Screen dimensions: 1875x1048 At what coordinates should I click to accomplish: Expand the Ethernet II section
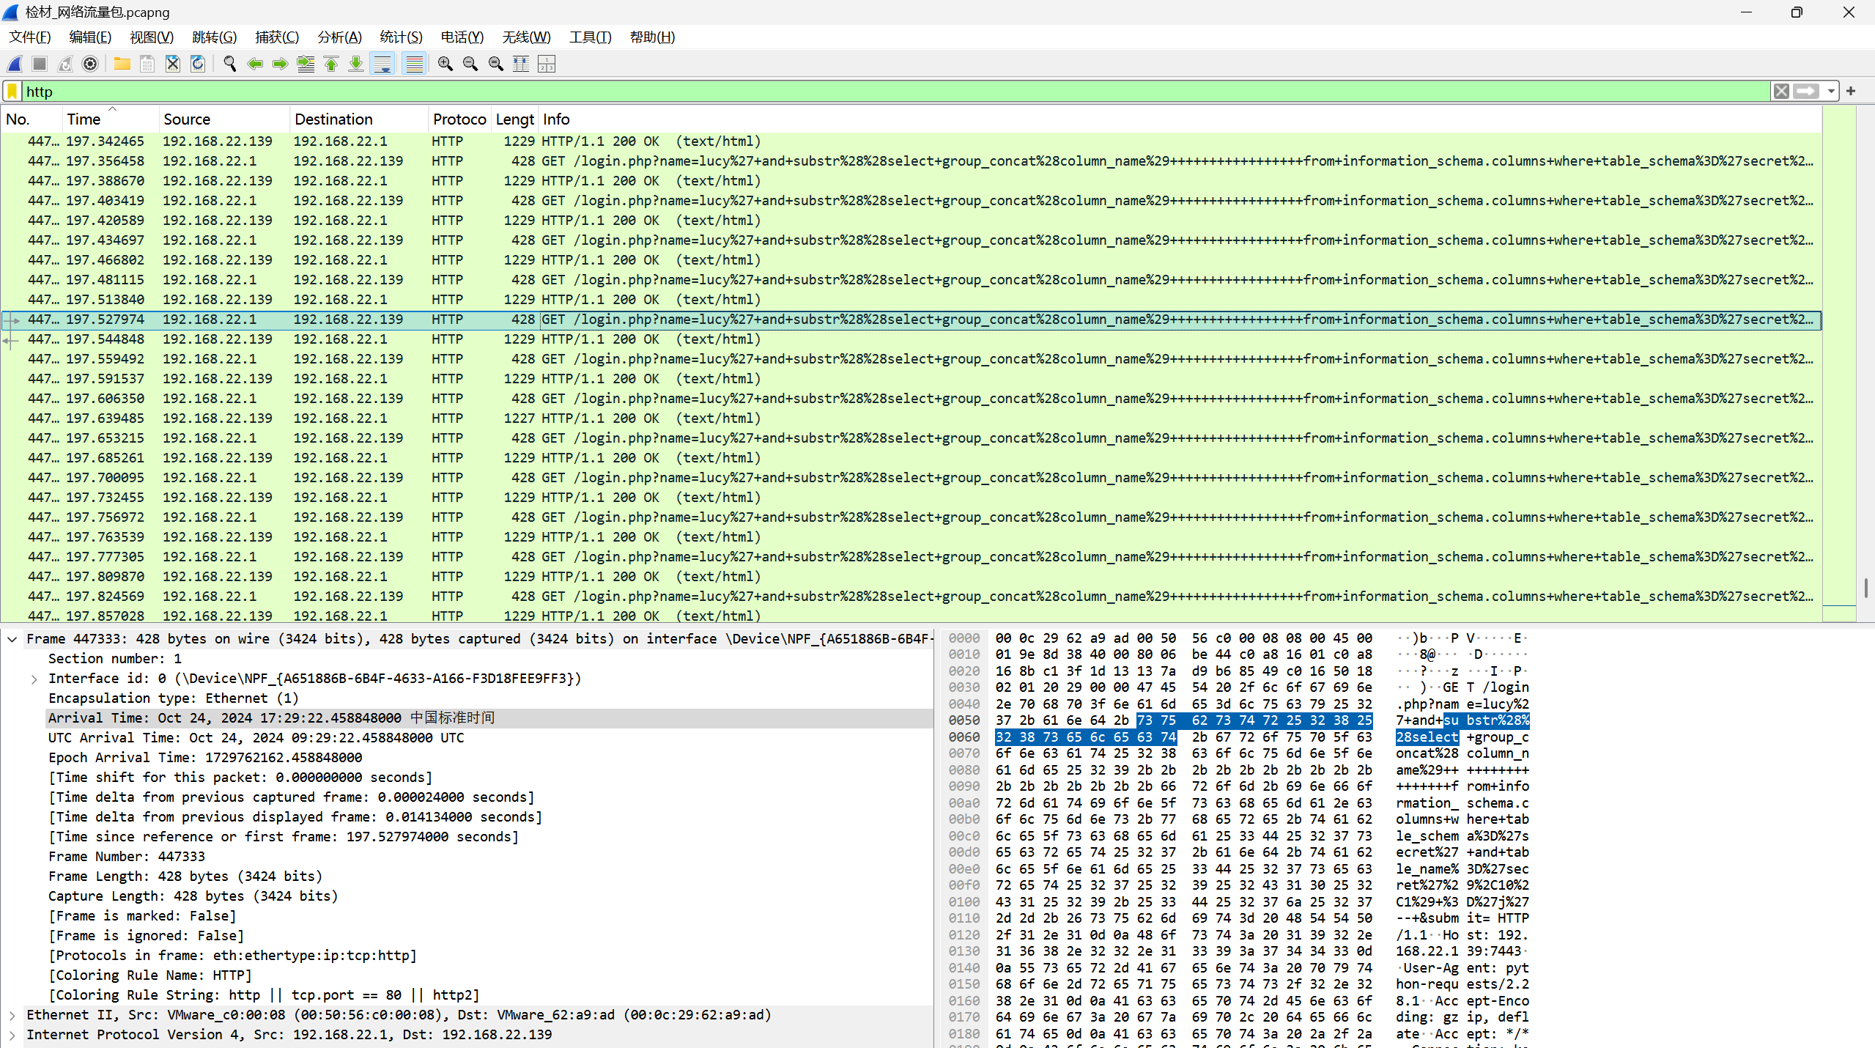pos(12,1015)
